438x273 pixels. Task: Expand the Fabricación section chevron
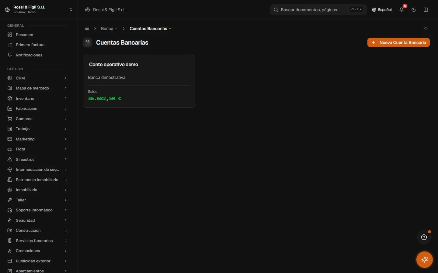coord(66,109)
